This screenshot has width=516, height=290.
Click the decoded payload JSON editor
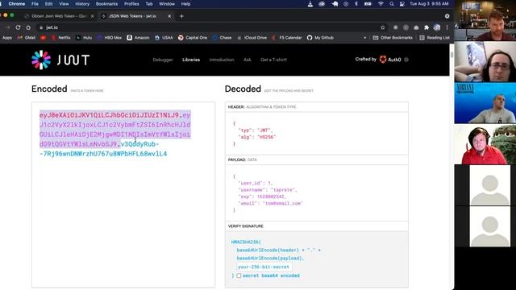click(x=317, y=193)
